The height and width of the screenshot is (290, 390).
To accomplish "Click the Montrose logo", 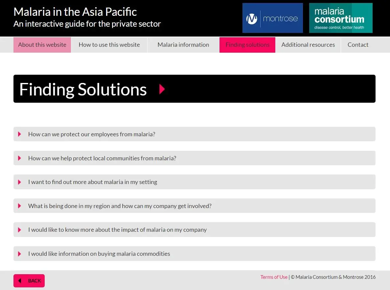I will (x=273, y=18).
